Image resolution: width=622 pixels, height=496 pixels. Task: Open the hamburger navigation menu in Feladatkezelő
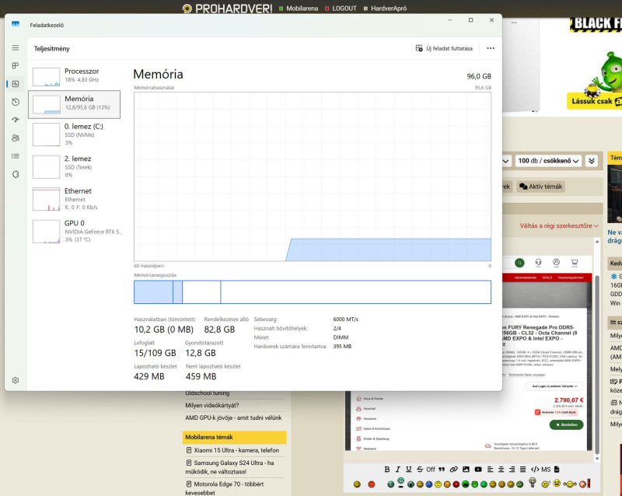pyautogui.click(x=16, y=47)
